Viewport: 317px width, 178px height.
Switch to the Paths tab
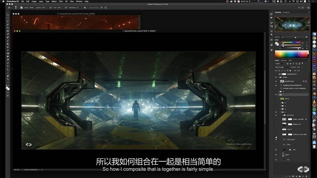point(290,60)
